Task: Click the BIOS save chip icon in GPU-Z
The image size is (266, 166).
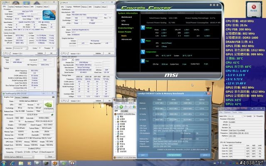Action: tap(52, 115)
